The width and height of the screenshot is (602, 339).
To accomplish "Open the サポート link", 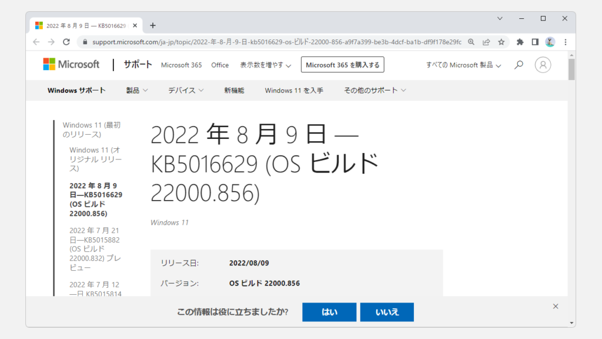I will 138,65.
